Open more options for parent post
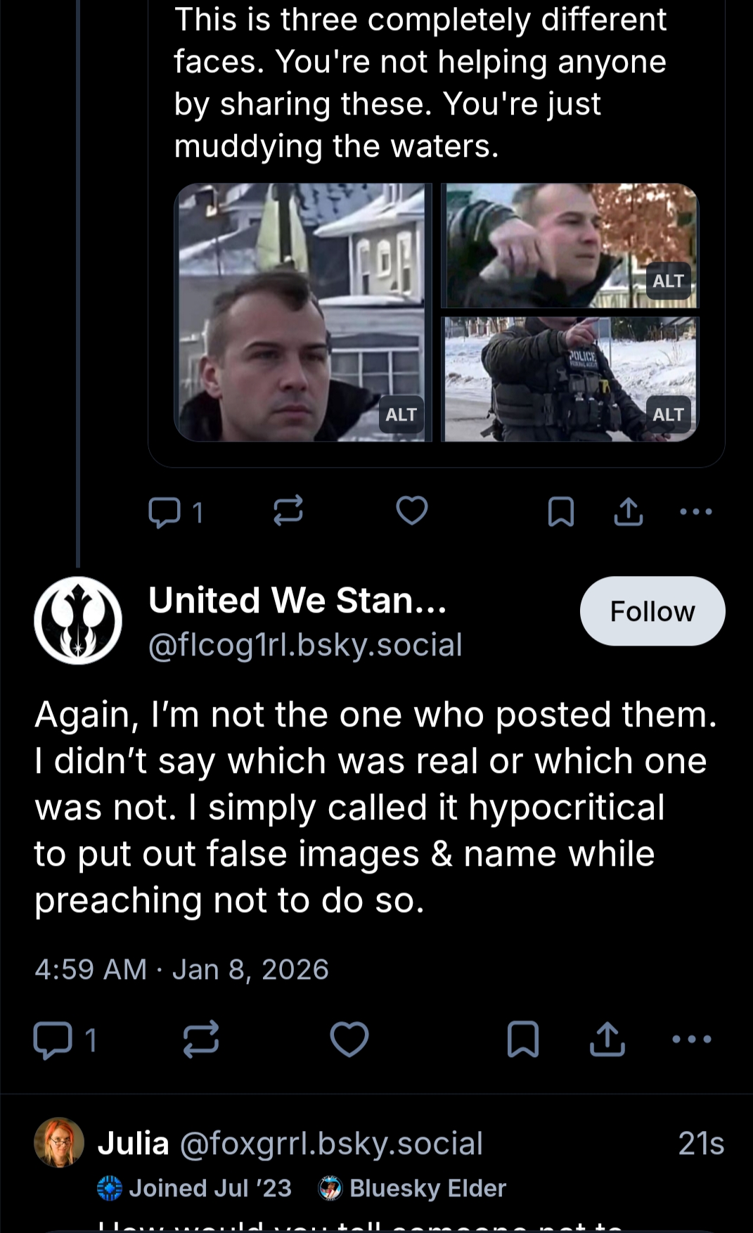 pos(696,512)
